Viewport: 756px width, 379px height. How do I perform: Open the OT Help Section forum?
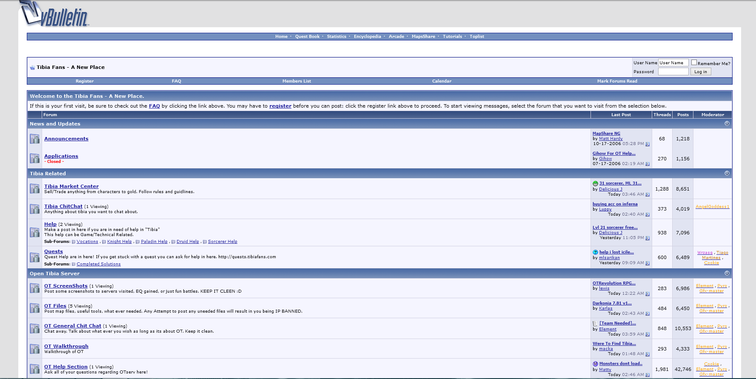pyautogui.click(x=66, y=367)
